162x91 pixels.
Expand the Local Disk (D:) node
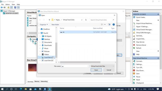(x=40, y=60)
